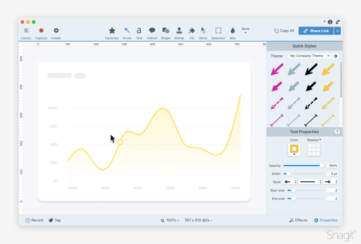Screen dimensions: 361x244
Task: Click the Tag button
Action: [55, 220]
